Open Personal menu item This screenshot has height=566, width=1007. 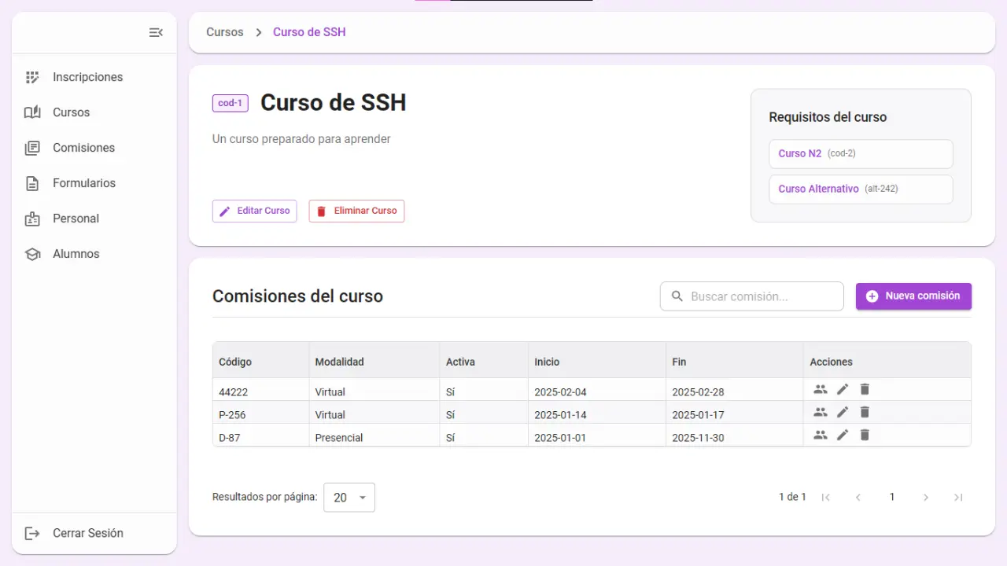pos(94,219)
